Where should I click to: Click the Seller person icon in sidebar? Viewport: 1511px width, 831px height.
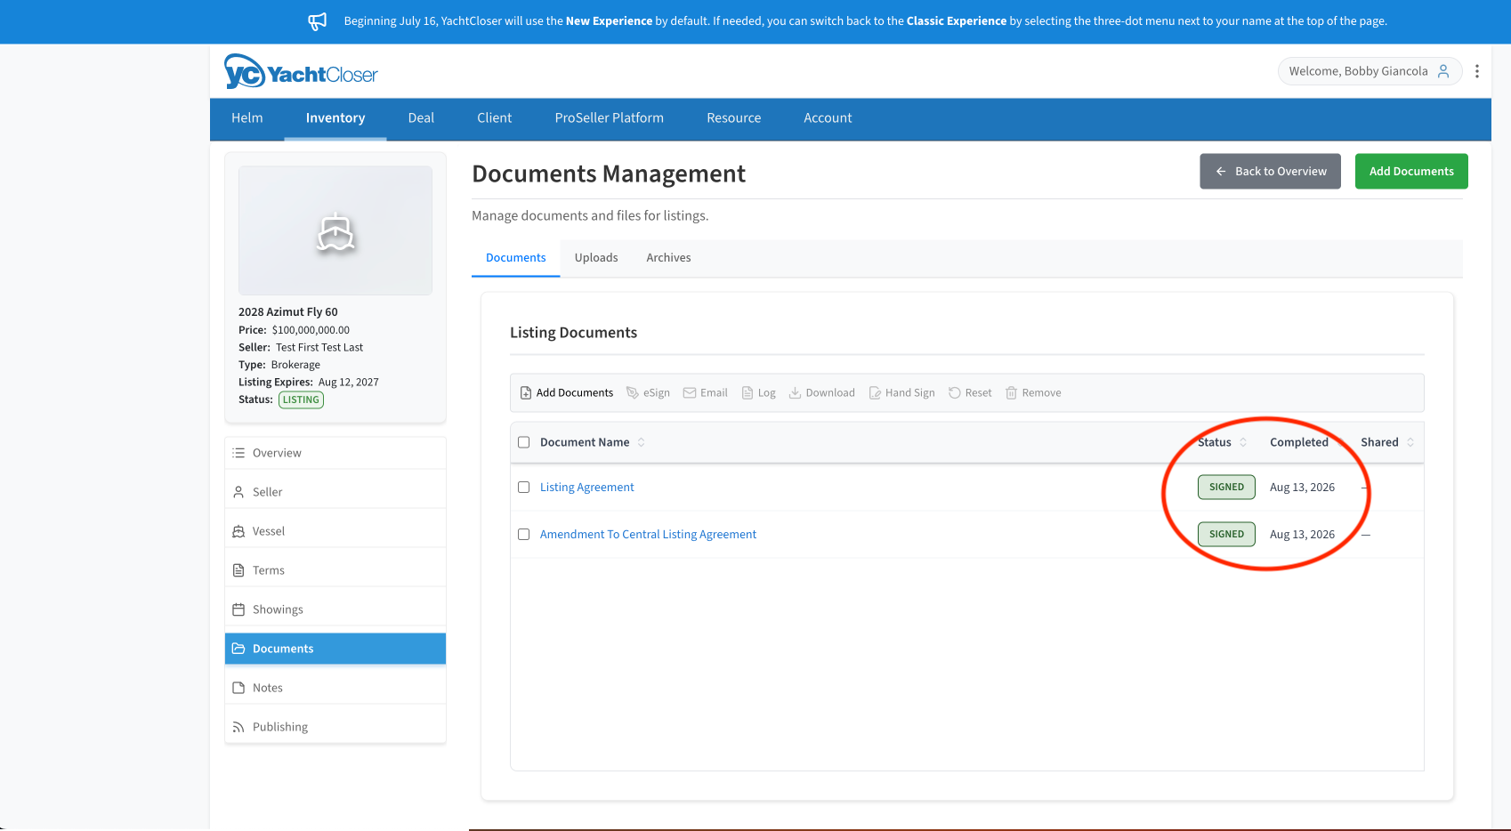[x=238, y=492]
